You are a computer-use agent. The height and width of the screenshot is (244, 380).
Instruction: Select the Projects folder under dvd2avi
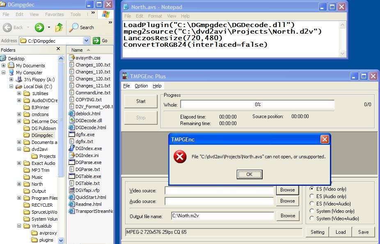point(43,156)
